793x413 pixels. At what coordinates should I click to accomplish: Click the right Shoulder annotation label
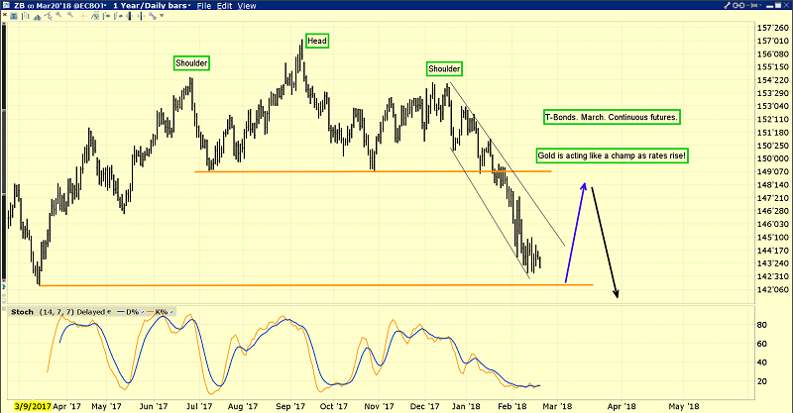click(444, 68)
